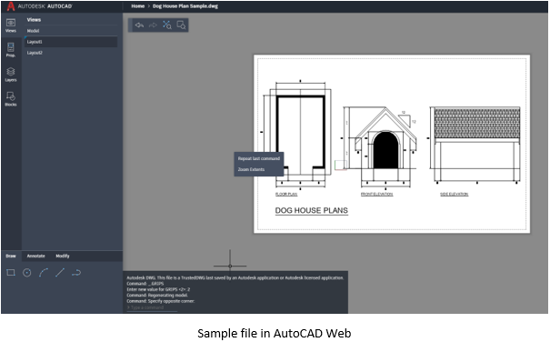Select the Model view
Image resolution: width=550 pixels, height=342 pixels.
(x=71, y=31)
